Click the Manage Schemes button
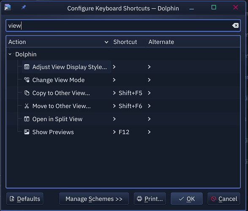 click(94, 199)
